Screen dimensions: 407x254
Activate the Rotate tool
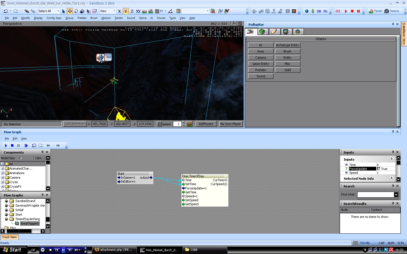(76, 11)
